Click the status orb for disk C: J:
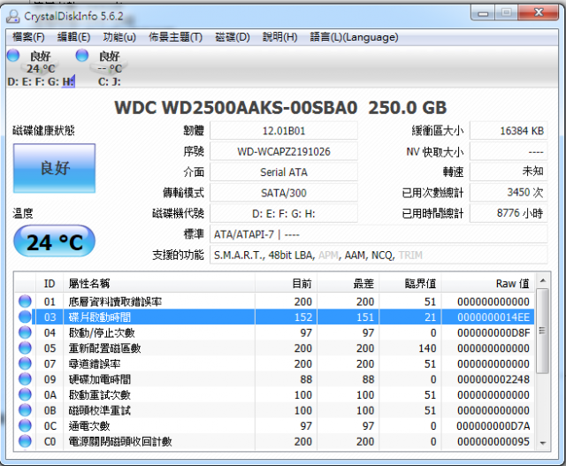 coord(82,55)
